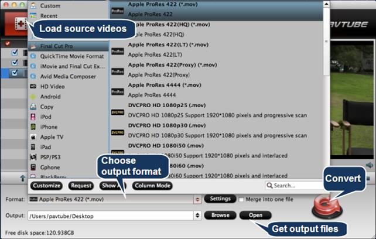The height and width of the screenshot is (239, 376).
Task: Click the iPod device icon
Action: pyautogui.click(x=33, y=117)
